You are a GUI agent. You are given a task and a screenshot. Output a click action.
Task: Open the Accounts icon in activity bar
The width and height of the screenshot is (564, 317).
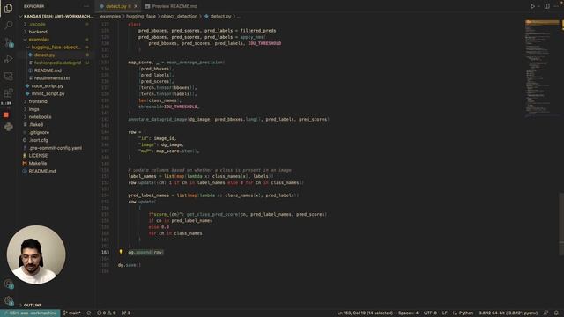click(8, 284)
